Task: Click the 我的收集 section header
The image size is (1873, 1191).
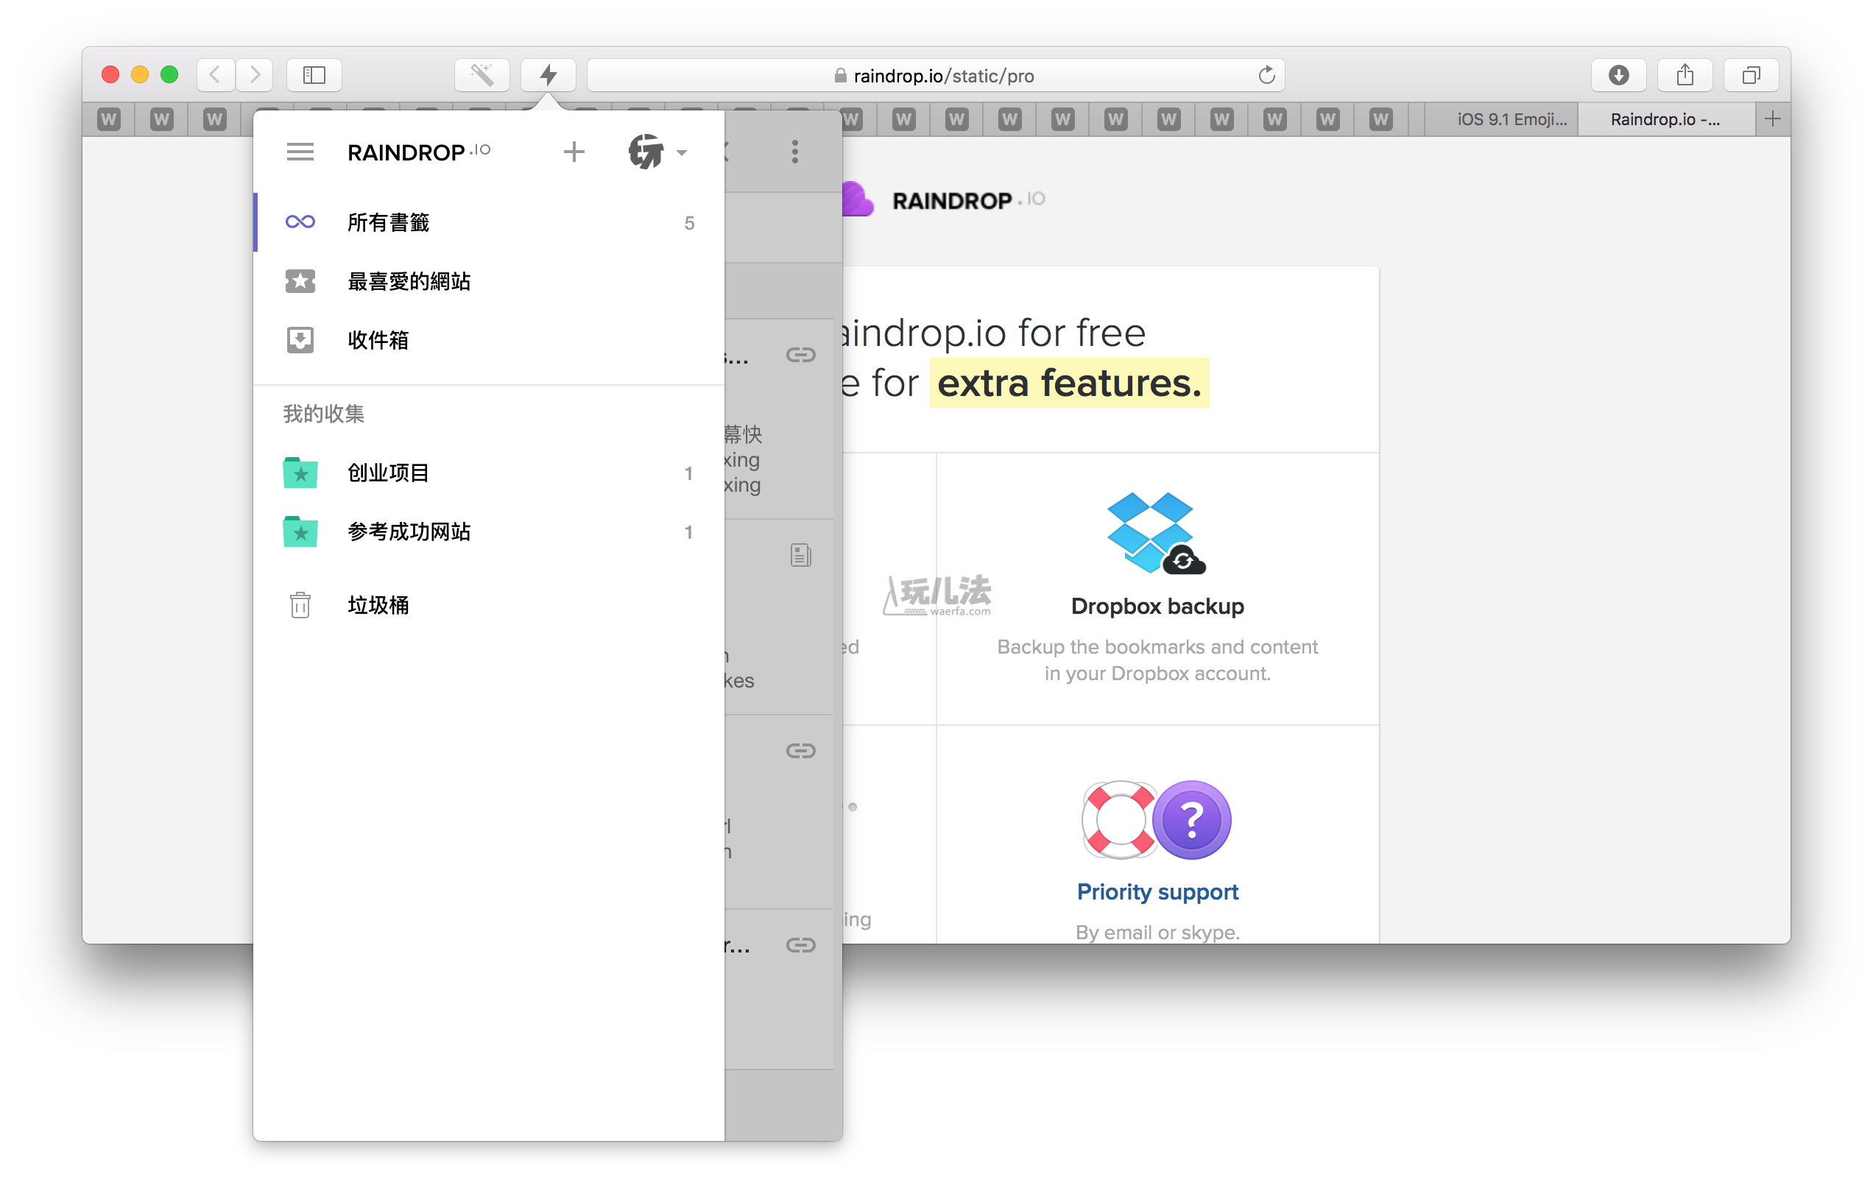Action: point(323,414)
